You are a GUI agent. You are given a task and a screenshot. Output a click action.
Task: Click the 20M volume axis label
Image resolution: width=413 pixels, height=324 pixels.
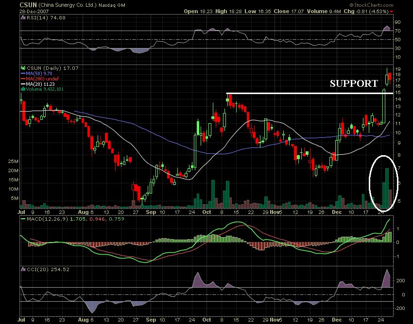point(13,170)
